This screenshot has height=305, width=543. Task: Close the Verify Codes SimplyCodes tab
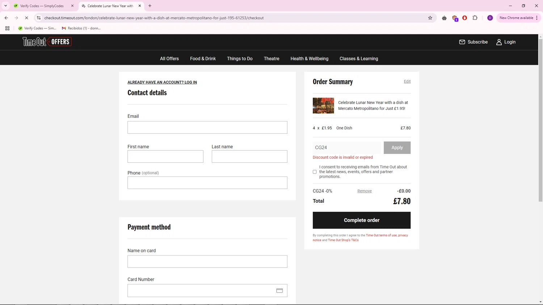pos(72,6)
